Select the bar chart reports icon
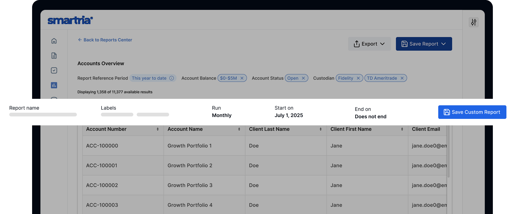The width and height of the screenshot is (516, 214). (54, 85)
